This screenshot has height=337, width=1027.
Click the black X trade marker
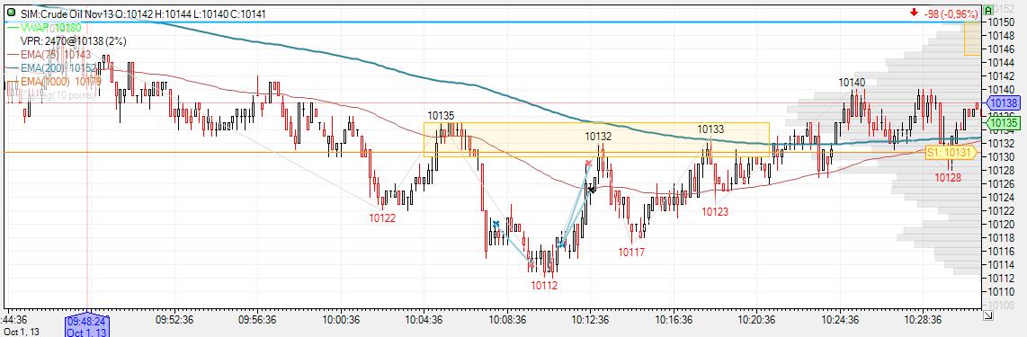pyautogui.click(x=592, y=189)
